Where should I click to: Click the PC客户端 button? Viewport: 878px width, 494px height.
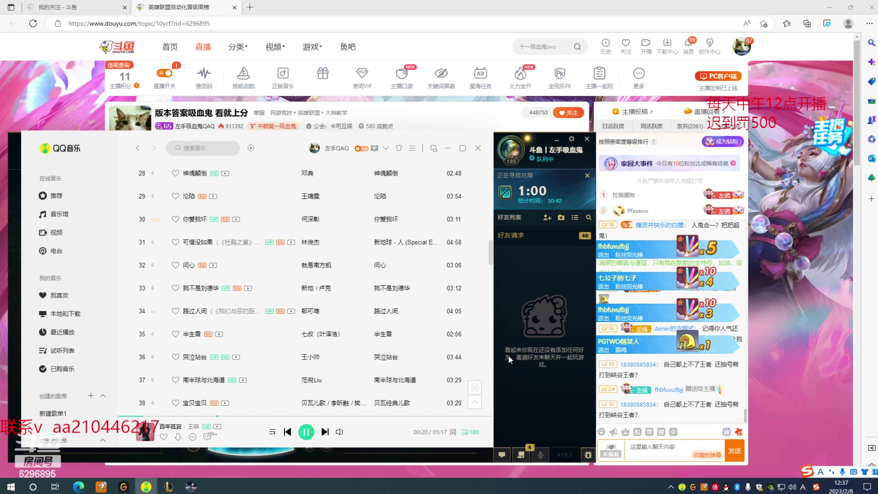[x=718, y=76]
